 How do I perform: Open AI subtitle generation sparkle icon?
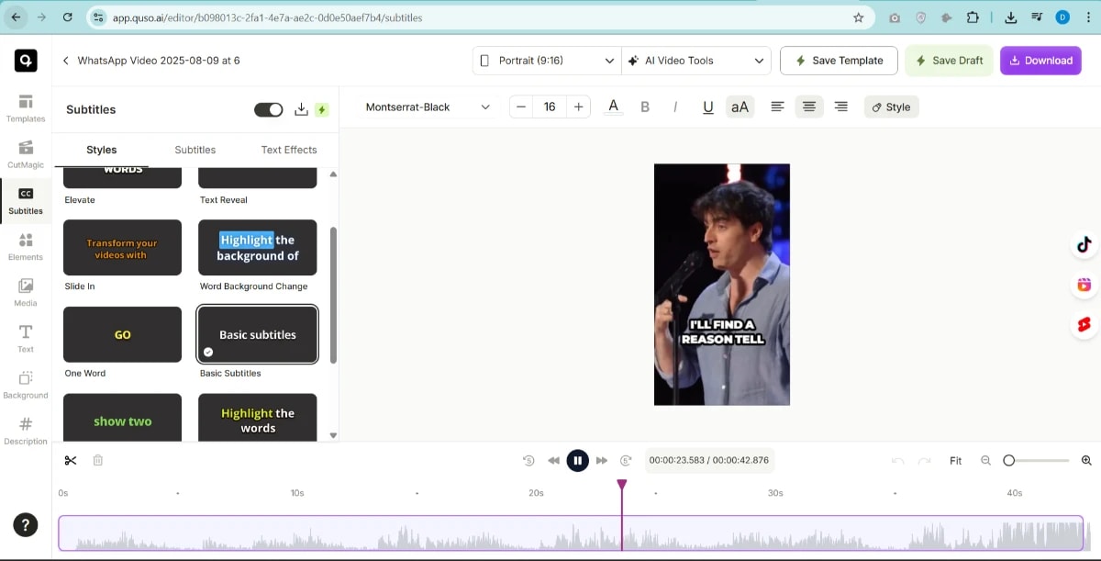pyautogui.click(x=322, y=108)
